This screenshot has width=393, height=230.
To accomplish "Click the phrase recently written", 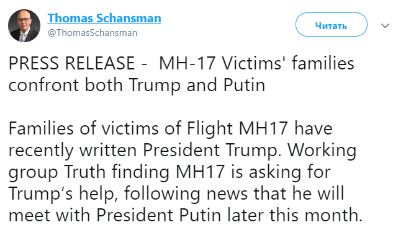I will [73, 151].
